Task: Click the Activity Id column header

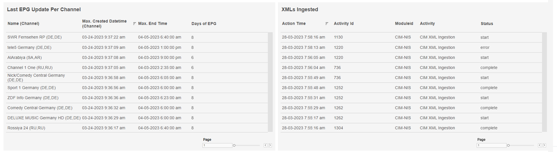Action: (x=344, y=24)
